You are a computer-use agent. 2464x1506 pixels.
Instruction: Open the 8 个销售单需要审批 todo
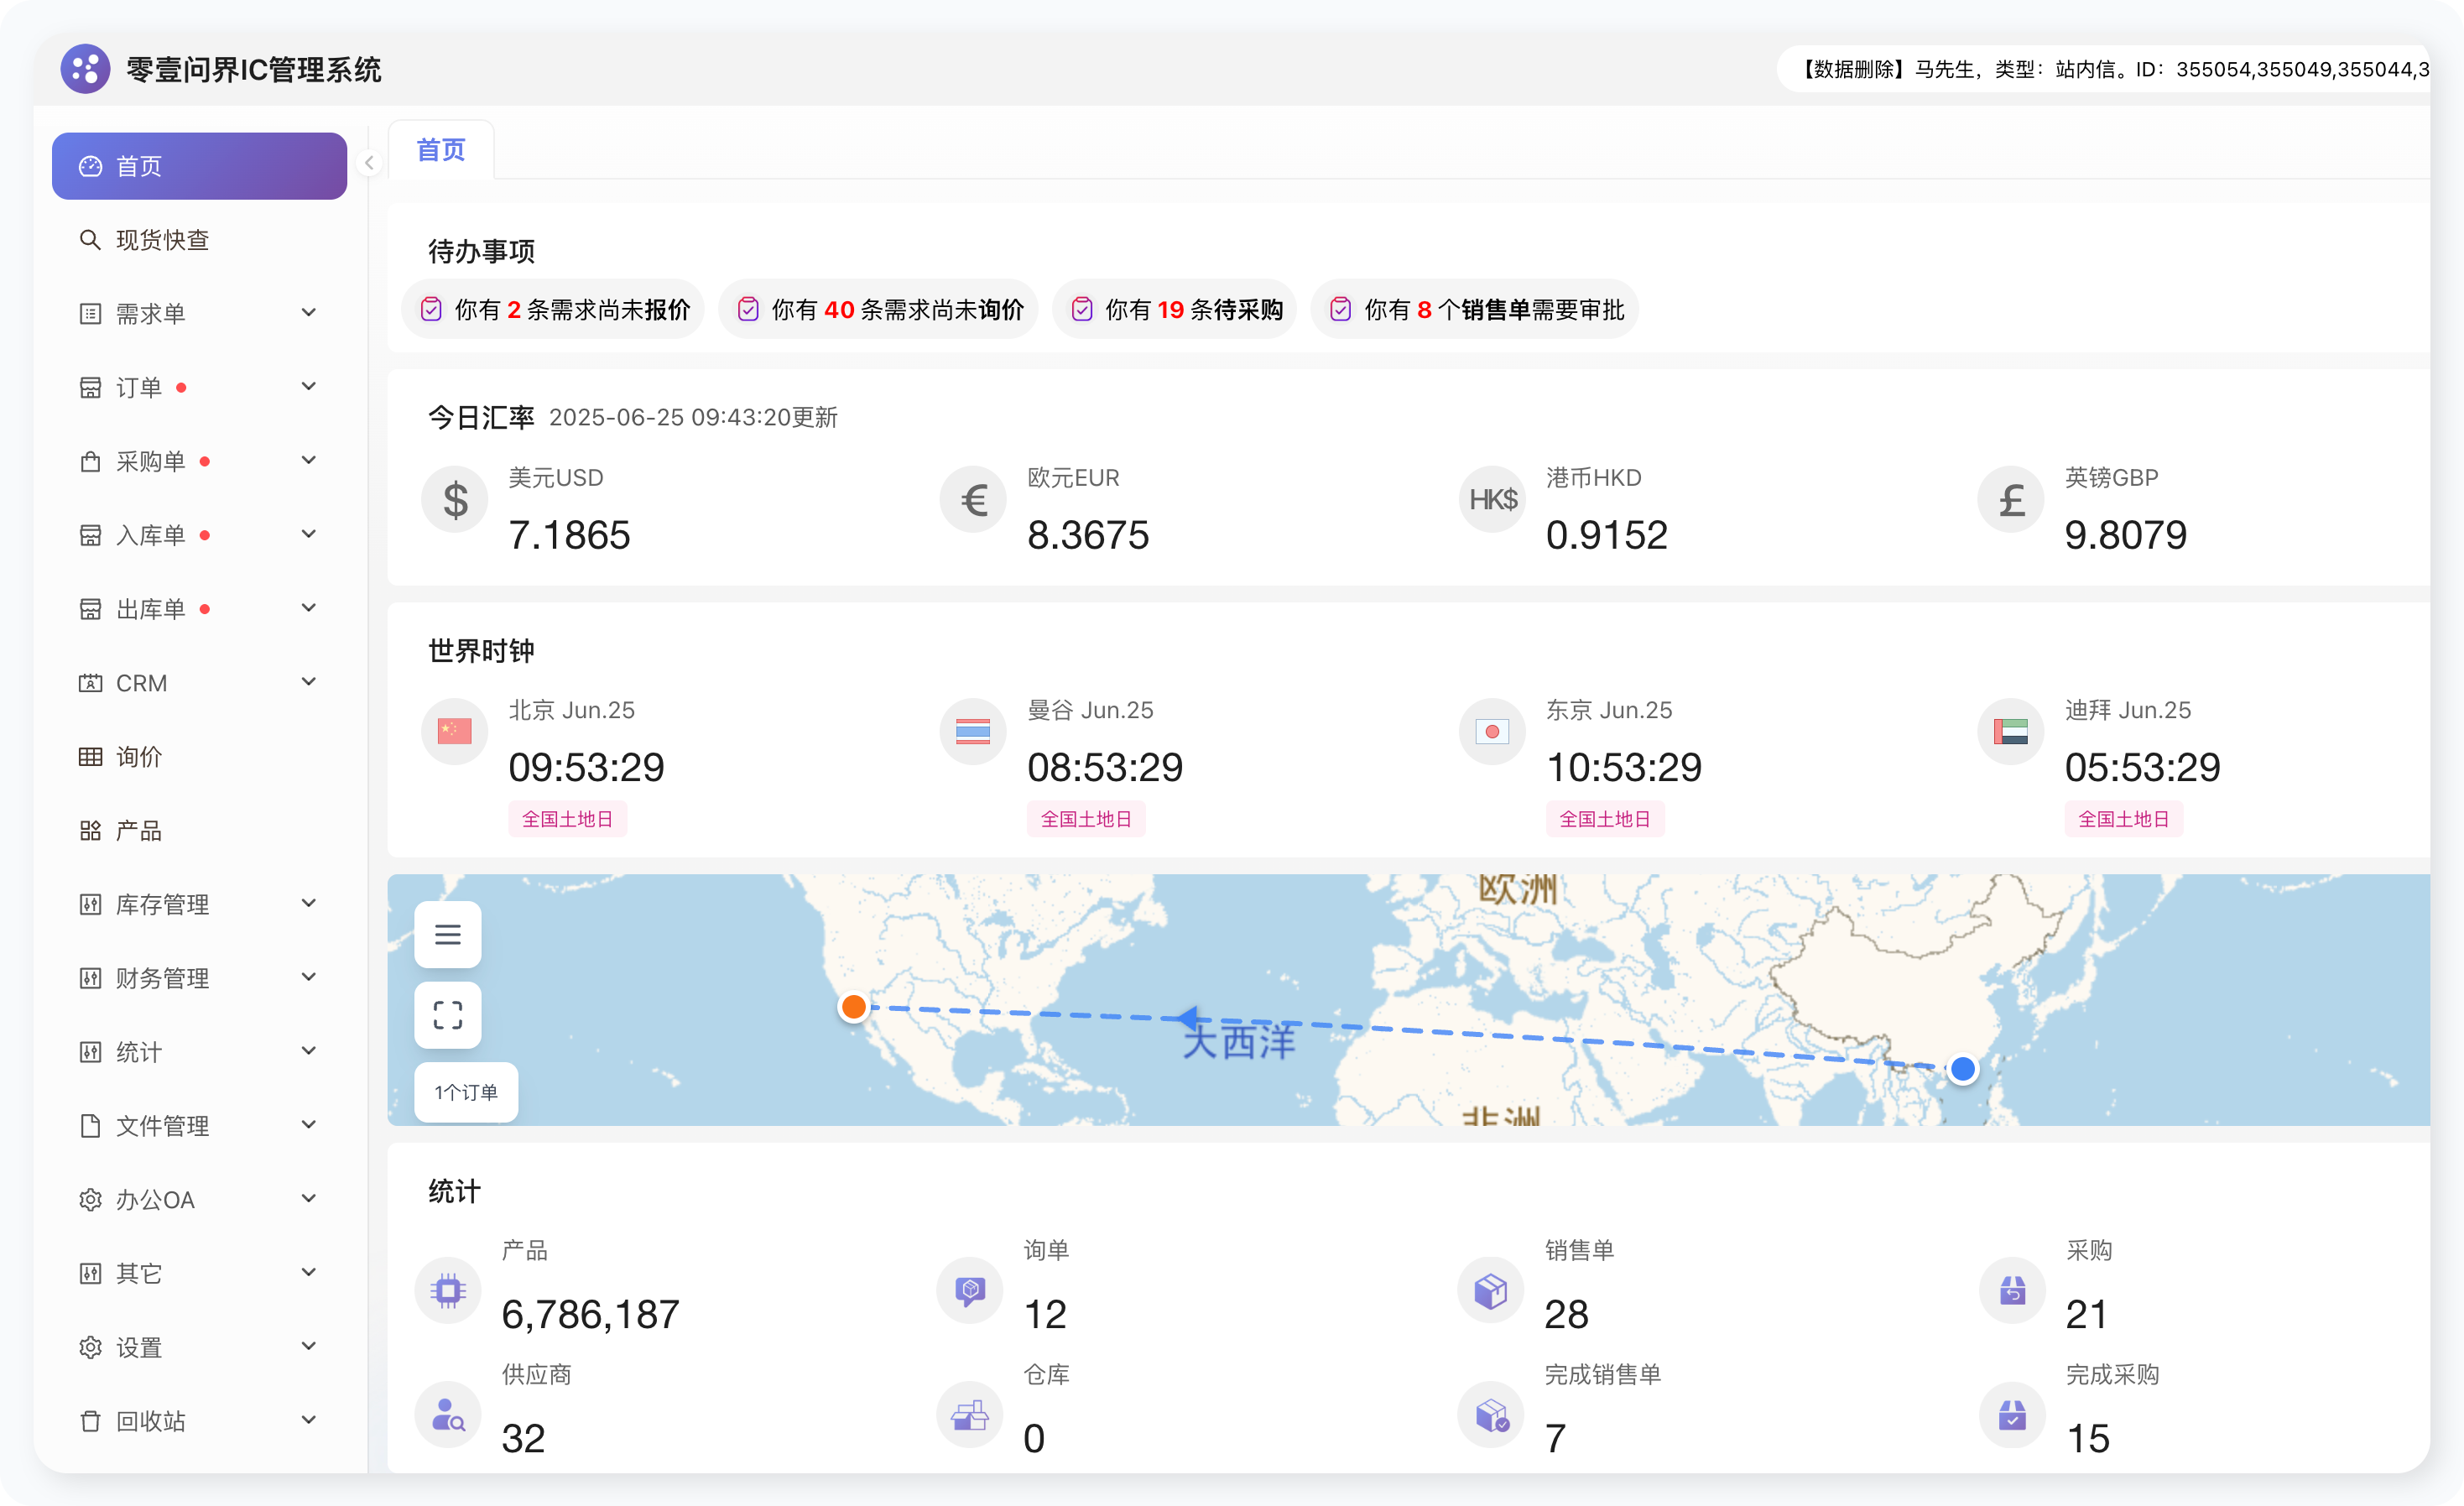point(1475,309)
